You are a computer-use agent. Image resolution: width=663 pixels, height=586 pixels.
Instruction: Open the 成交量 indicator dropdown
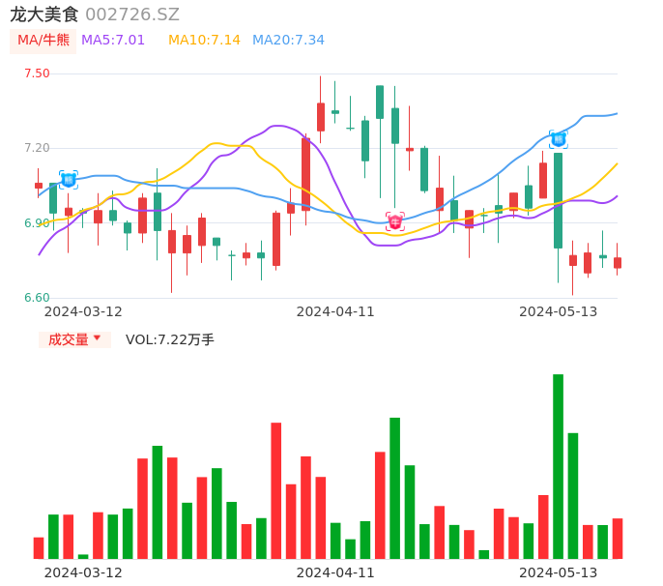pyautogui.click(x=74, y=339)
